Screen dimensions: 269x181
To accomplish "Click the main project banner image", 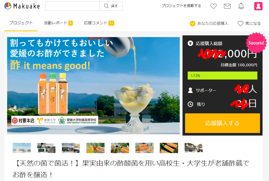I will click(x=93, y=85).
